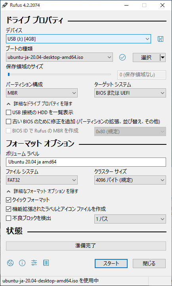Open the デバイス USB (J:) dropdown
This screenshot has width=172, height=286.
pyautogui.click(x=78, y=39)
